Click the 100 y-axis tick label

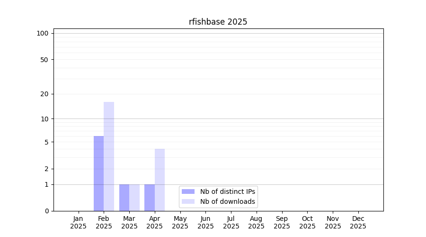point(43,33)
